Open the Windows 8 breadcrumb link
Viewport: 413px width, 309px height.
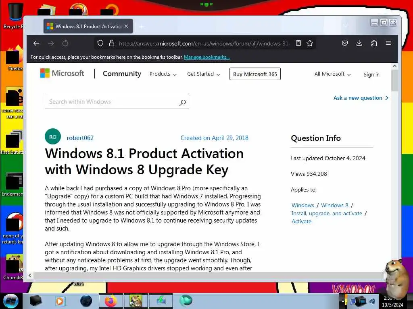point(334,206)
